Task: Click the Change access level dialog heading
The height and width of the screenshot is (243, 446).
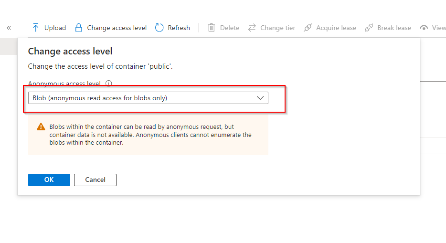Action: 70,51
